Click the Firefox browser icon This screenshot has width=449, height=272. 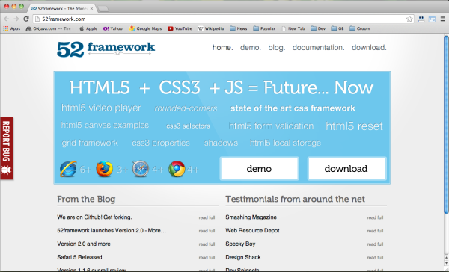[104, 169]
